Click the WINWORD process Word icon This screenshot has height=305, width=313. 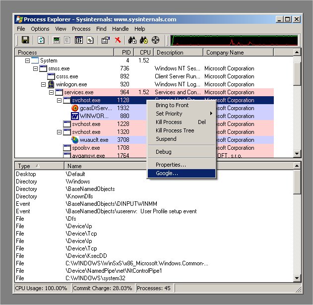tap(75, 116)
